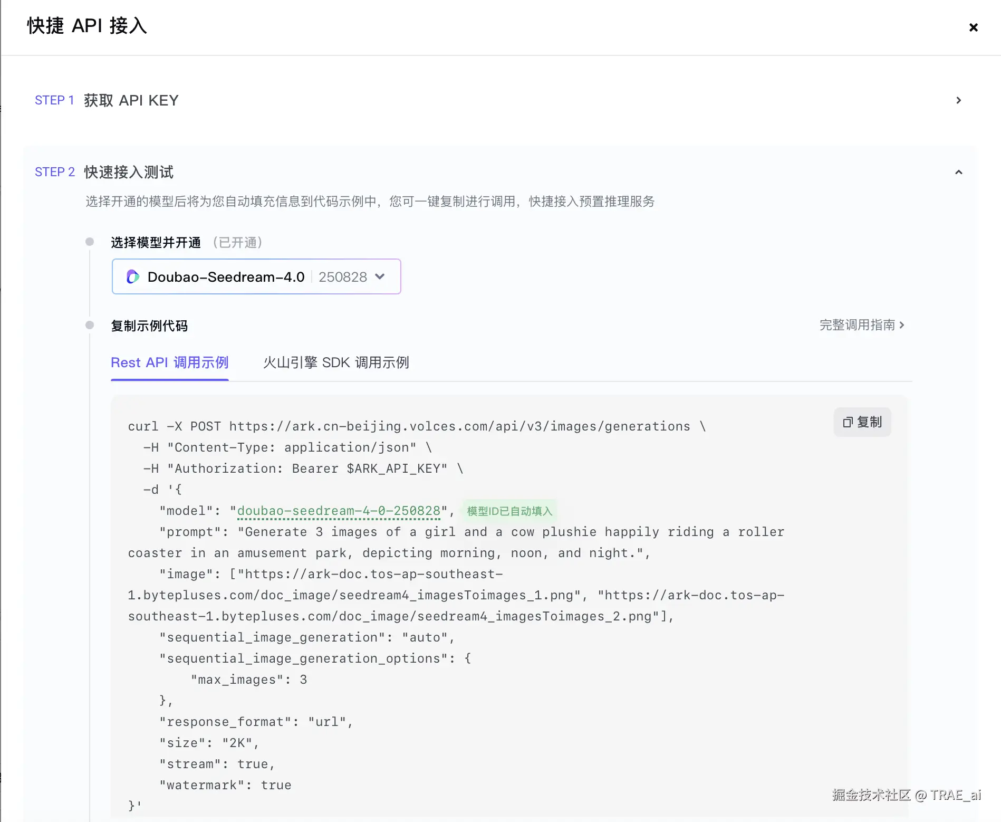Screen dimensions: 1001x822
Task: Click the "Content-Type: application/json" header line
Action: click(x=287, y=447)
